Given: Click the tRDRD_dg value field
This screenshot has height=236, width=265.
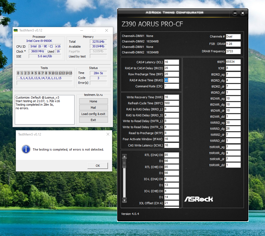Looking at the screenshot, I should tap(233, 80).
